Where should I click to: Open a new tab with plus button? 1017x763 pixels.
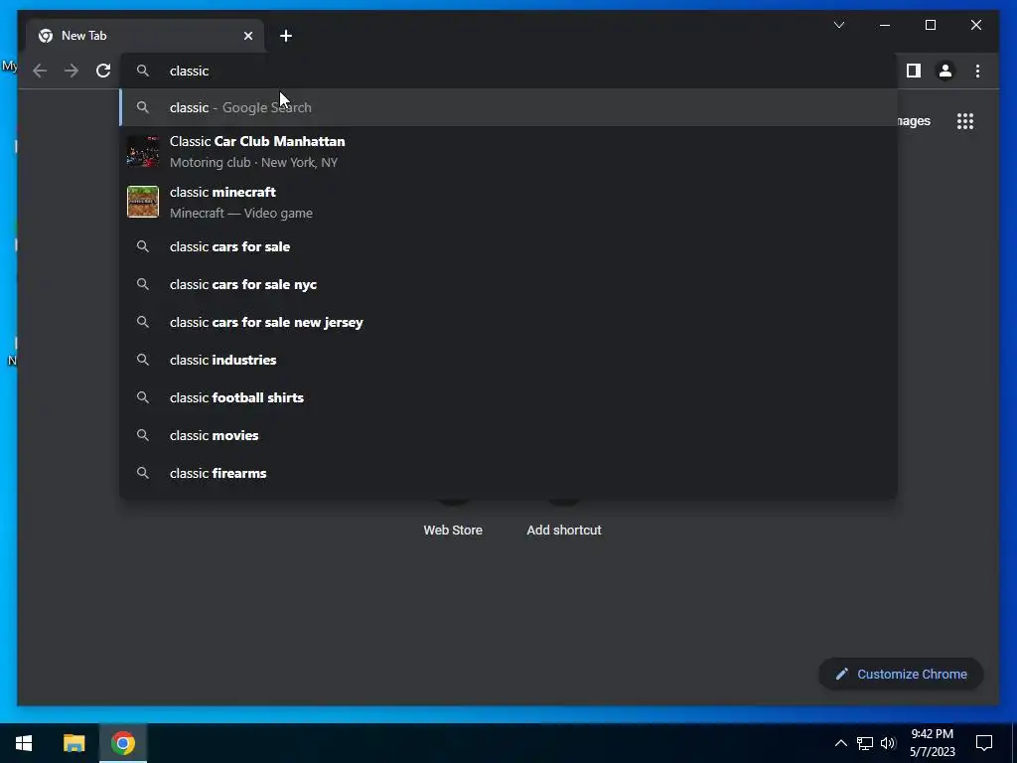(286, 36)
